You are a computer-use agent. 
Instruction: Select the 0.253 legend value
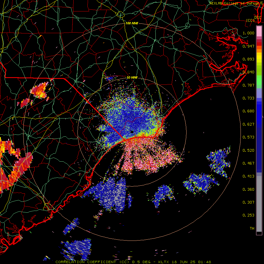[248, 215]
